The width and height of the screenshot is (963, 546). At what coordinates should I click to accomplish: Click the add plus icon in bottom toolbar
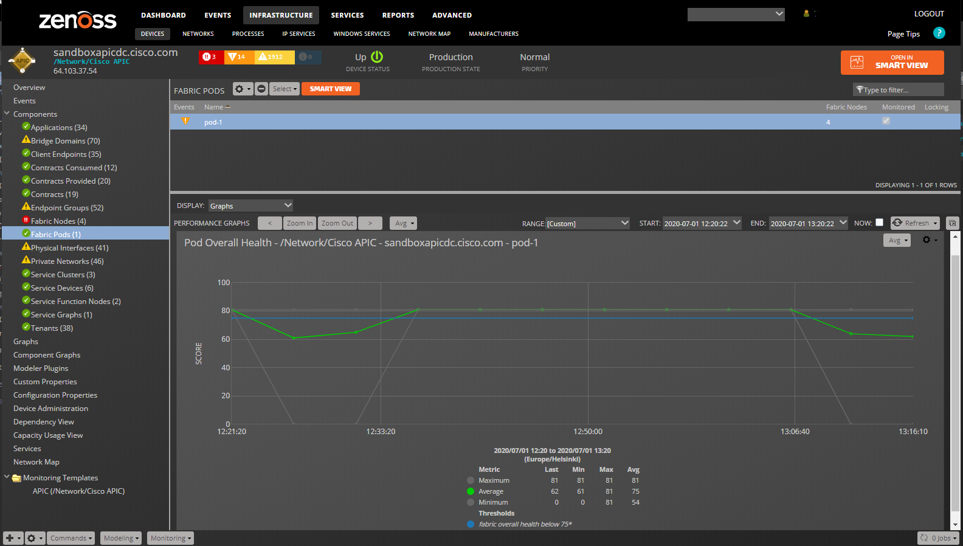(x=13, y=538)
